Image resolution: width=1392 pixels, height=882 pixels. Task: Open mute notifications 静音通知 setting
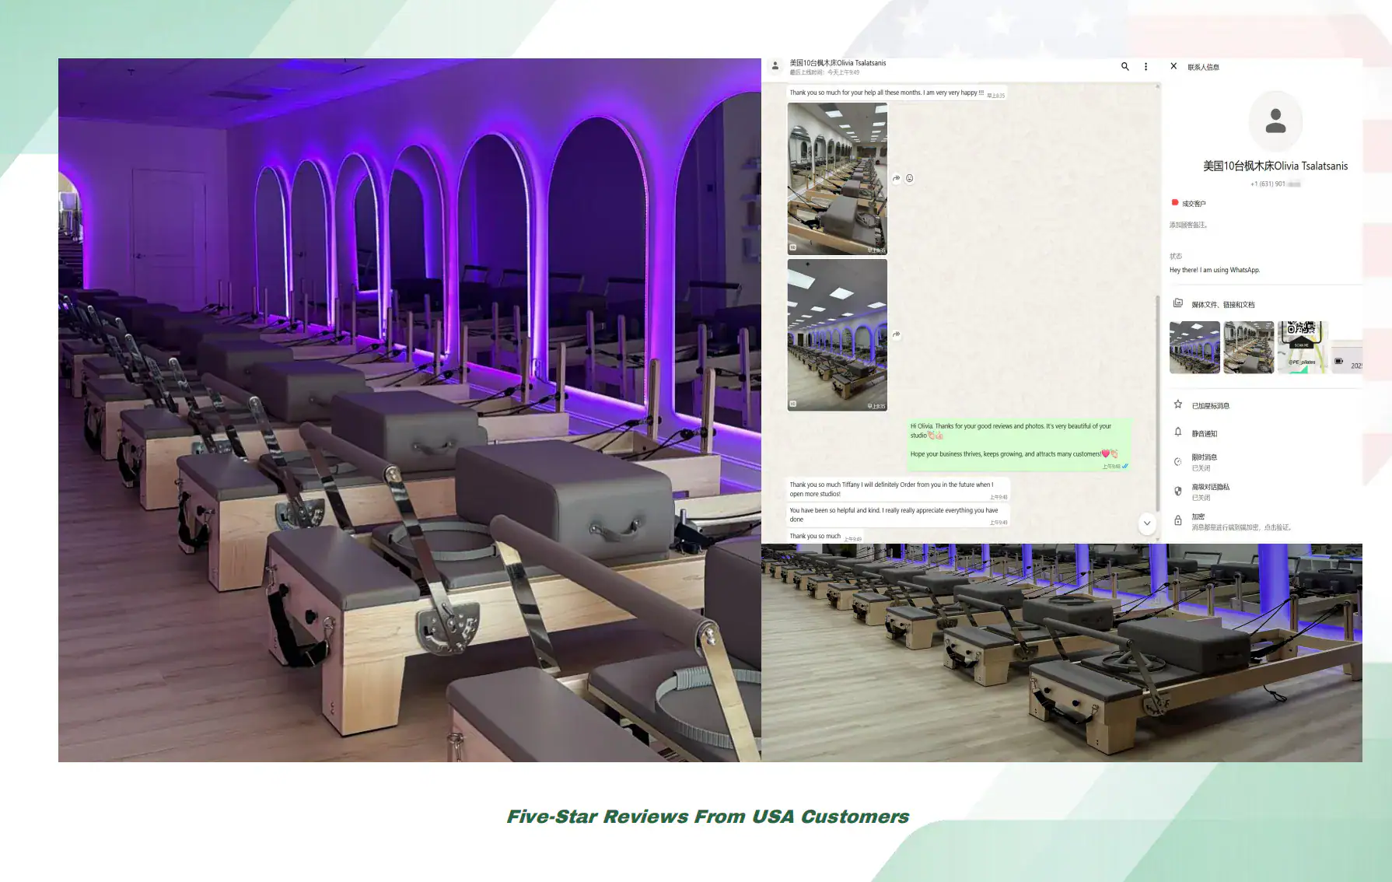[1205, 433]
